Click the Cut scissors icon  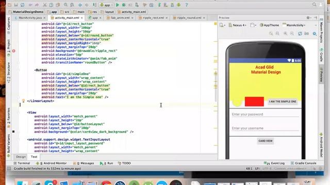coord(45,5)
